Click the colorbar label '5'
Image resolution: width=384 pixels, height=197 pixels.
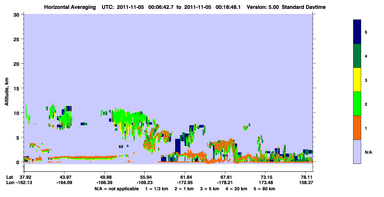point(366,32)
